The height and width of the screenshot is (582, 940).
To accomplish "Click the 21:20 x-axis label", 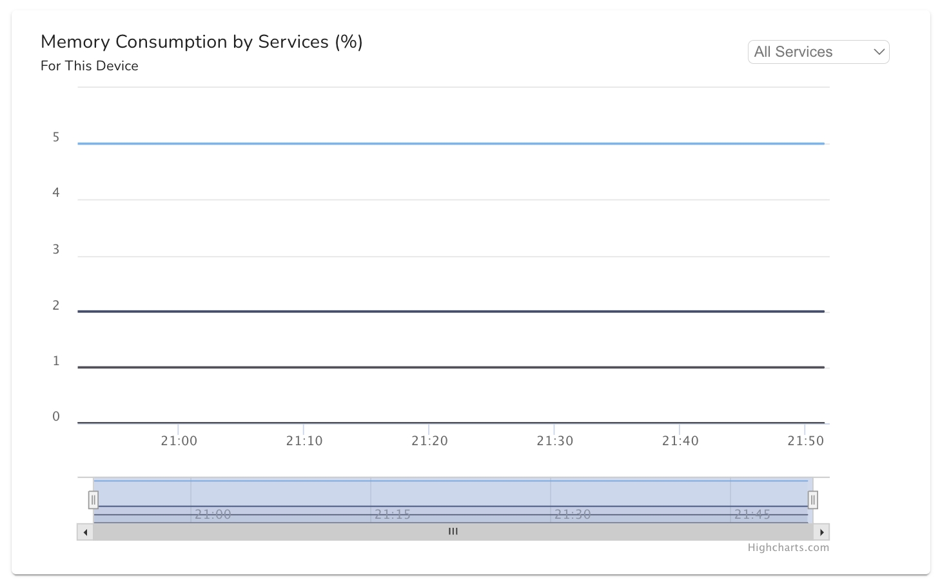I will (x=429, y=441).
